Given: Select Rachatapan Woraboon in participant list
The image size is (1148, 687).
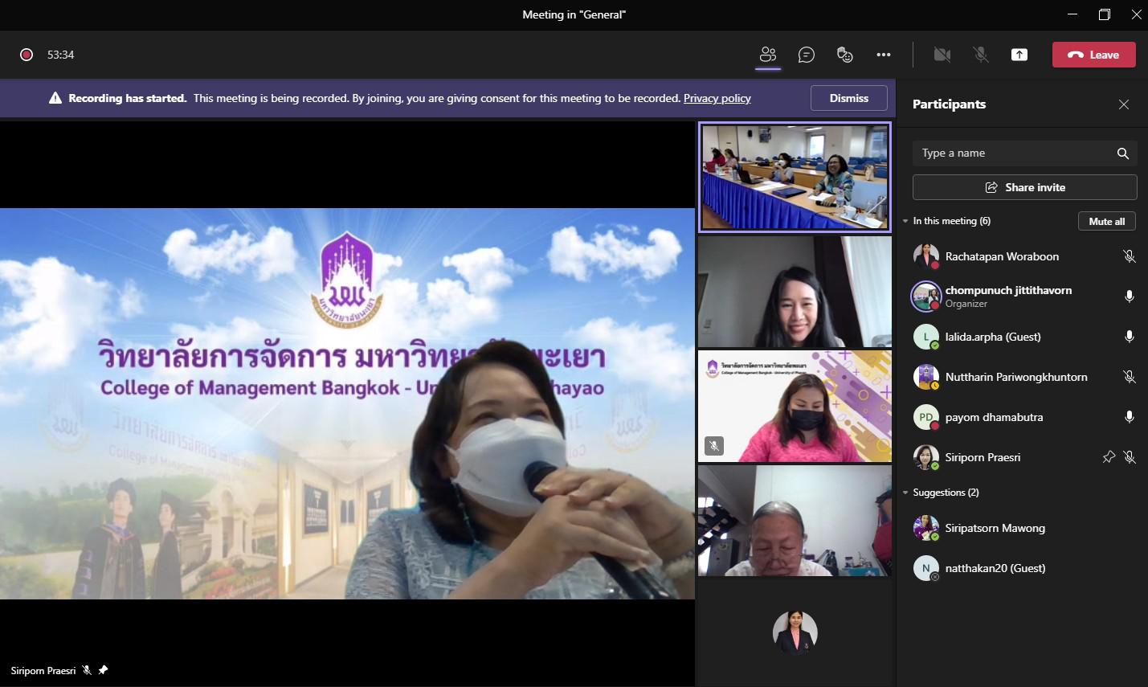Looking at the screenshot, I should click(1001, 256).
